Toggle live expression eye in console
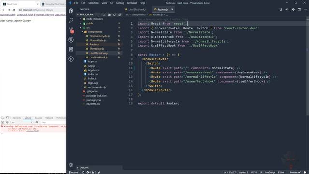 [x=37, y=122]
